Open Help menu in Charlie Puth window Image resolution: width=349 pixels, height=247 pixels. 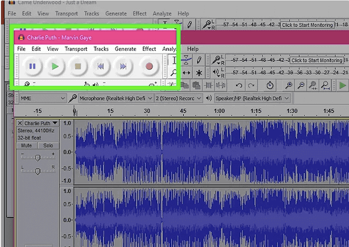pyautogui.click(x=193, y=49)
